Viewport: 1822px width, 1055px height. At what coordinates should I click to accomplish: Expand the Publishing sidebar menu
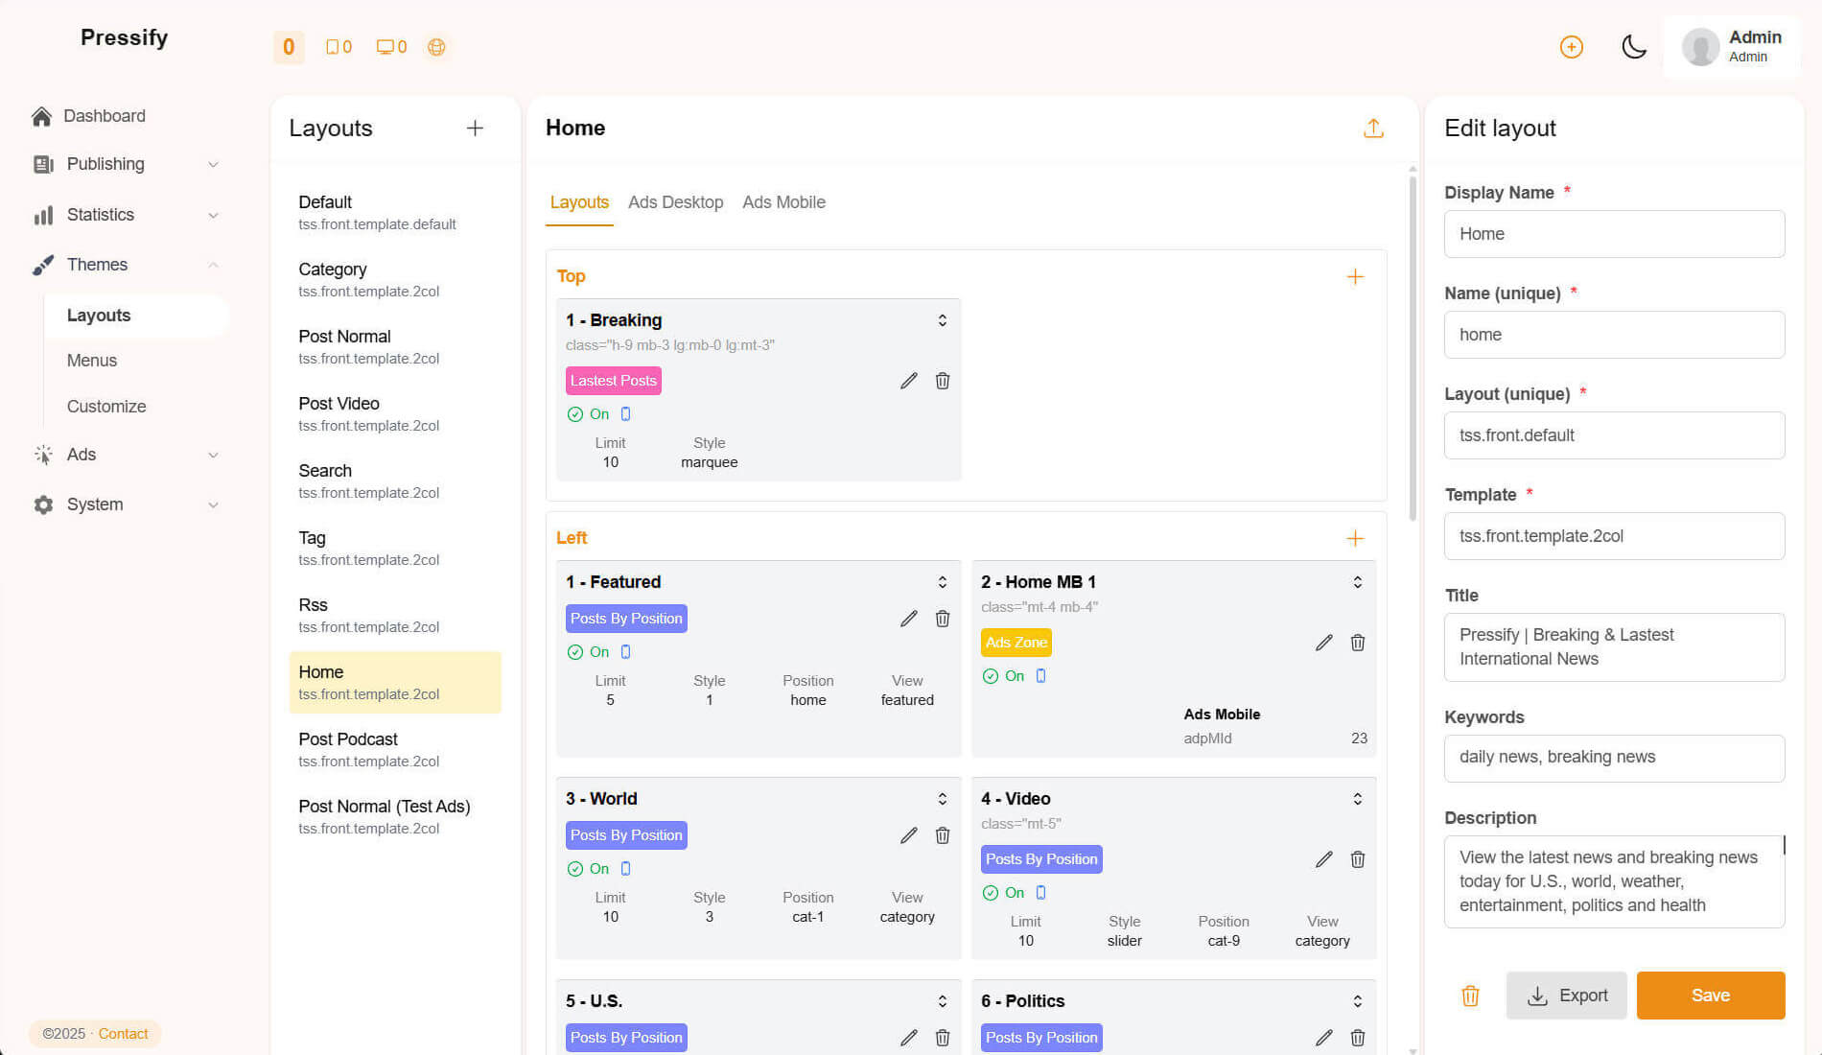pyautogui.click(x=125, y=164)
